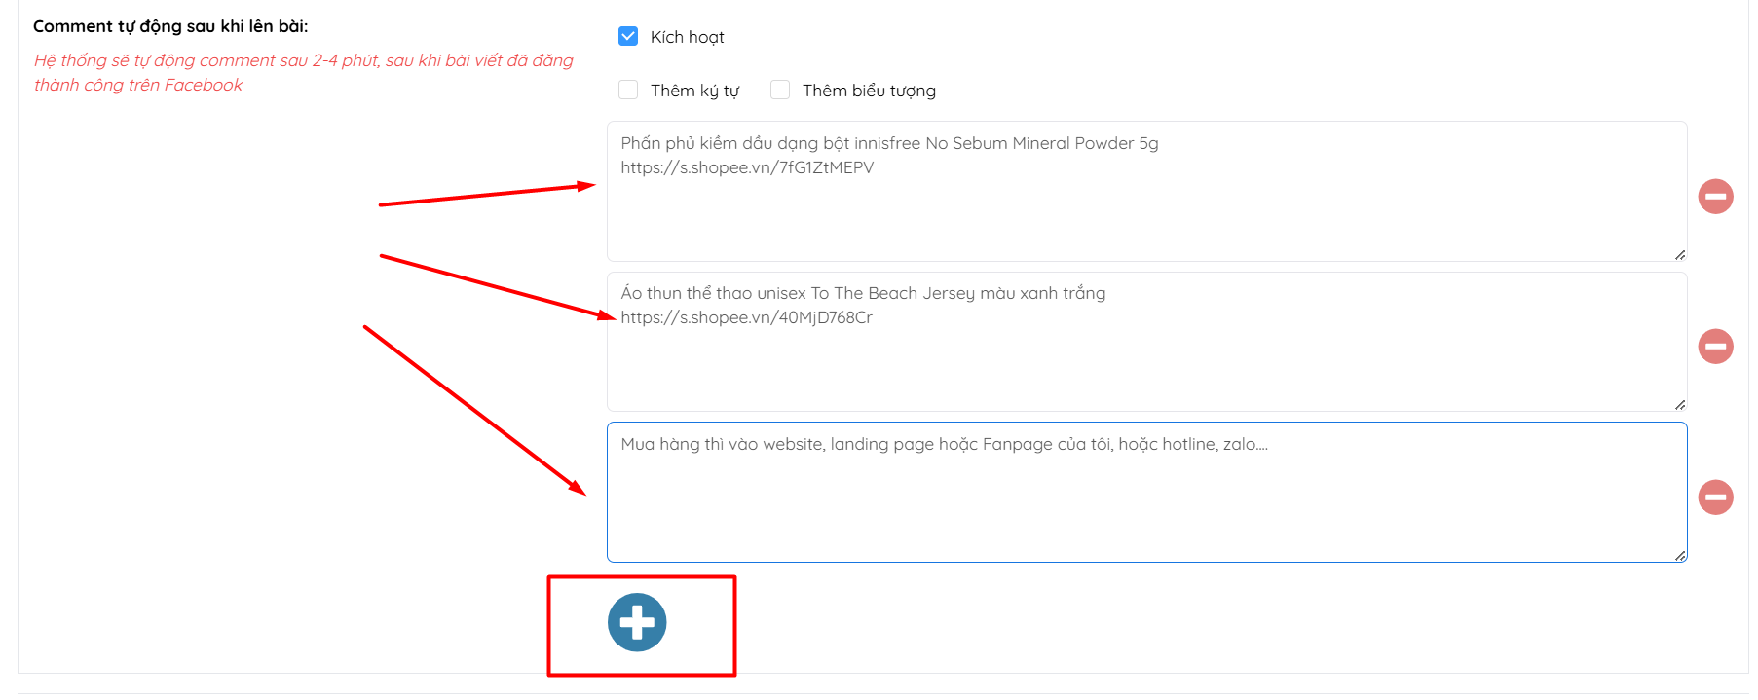Click resize handle of the innisfree comment box

tap(1680, 254)
